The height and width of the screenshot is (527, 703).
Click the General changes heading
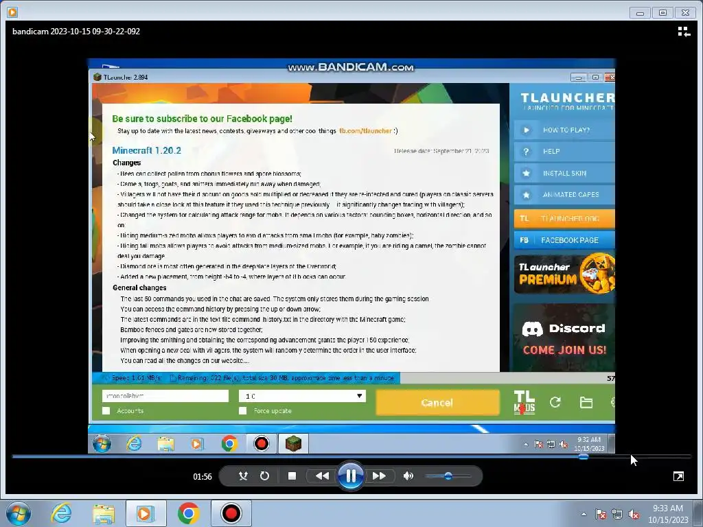coord(139,288)
